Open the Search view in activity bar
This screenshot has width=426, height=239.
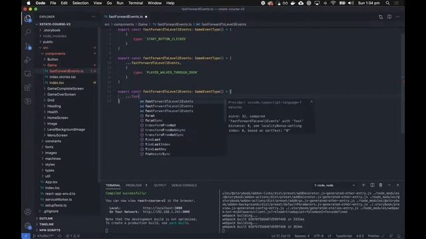(x=28, y=33)
